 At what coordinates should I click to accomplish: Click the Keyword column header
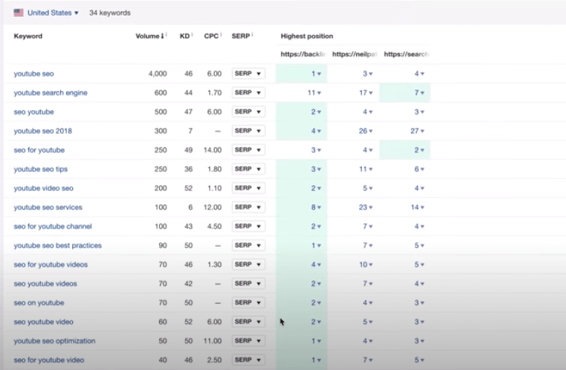coord(28,36)
